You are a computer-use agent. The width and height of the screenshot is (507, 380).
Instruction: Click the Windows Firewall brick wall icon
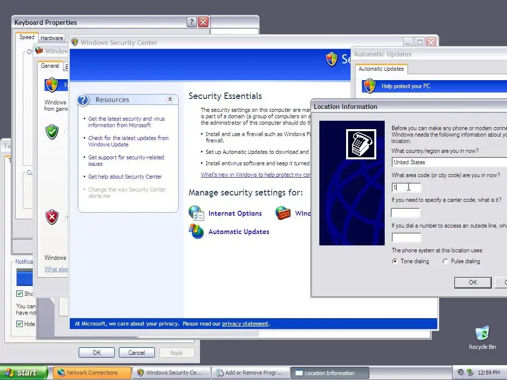tap(283, 213)
